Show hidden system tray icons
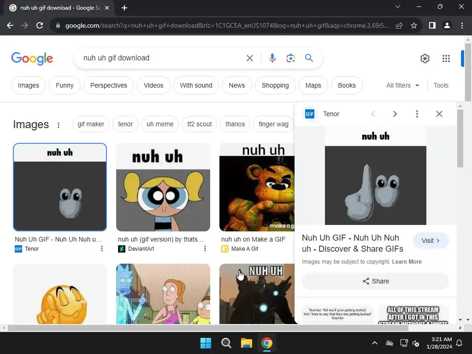 [374, 343]
